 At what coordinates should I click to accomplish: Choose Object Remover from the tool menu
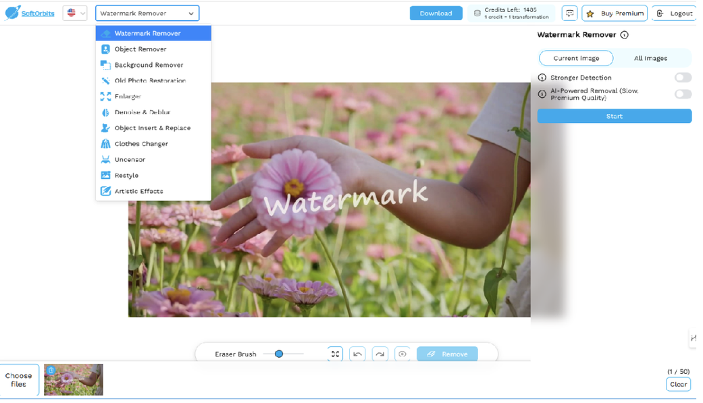tap(140, 49)
